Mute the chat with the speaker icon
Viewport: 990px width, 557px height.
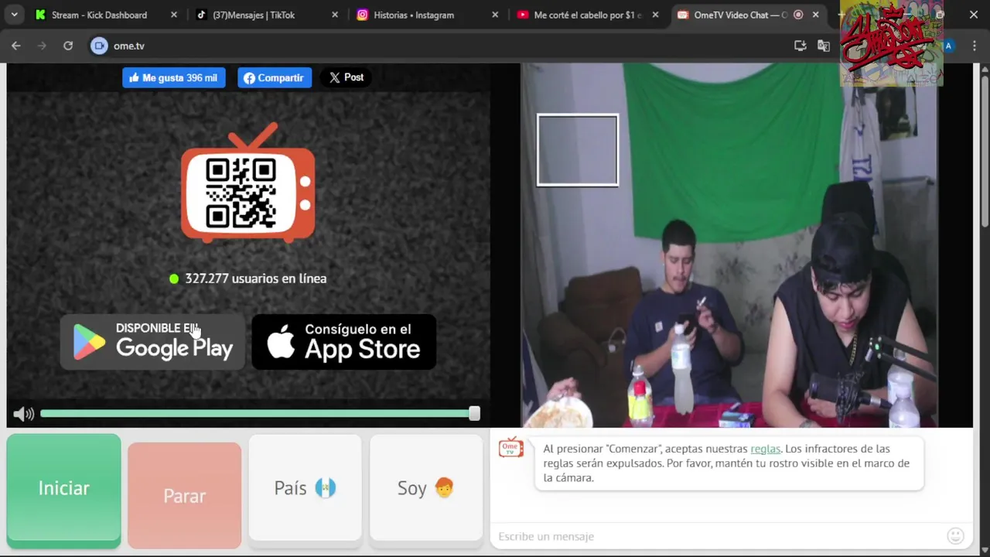pyautogui.click(x=23, y=414)
